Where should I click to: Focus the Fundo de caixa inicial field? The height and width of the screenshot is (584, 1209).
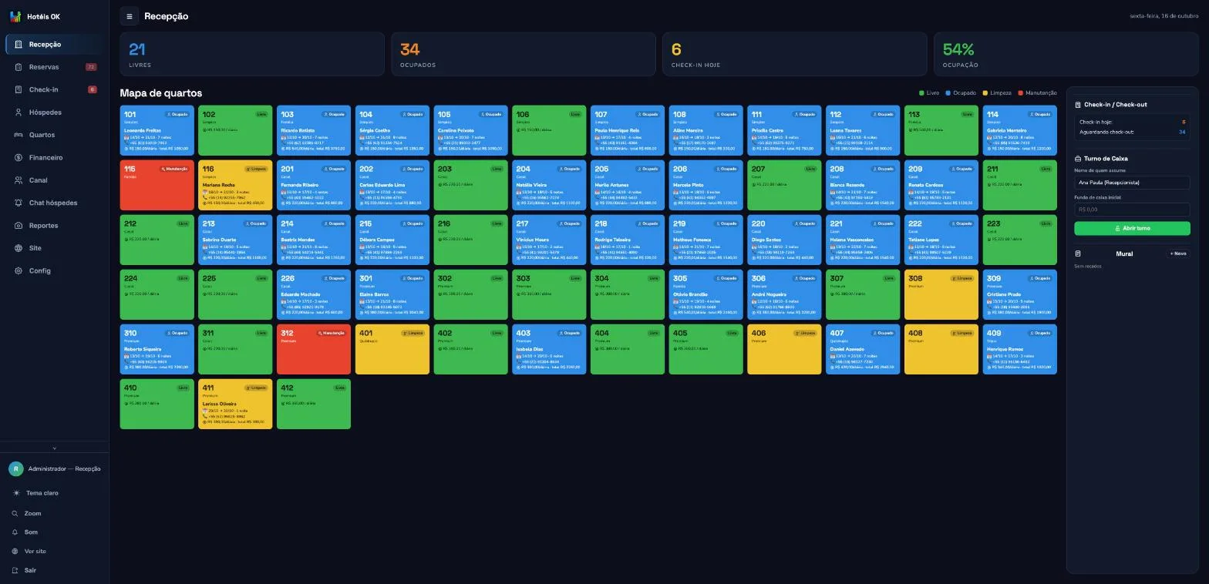1132,210
